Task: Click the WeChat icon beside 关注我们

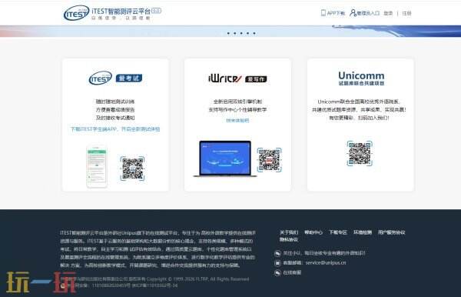Action: (x=277, y=253)
